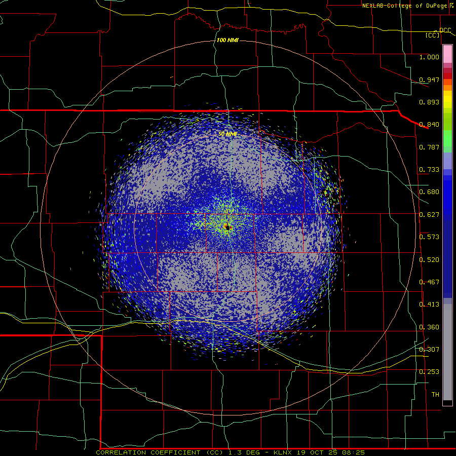Click the 1.000 value on color scale
This screenshot has height=456, width=456.
coord(429,57)
